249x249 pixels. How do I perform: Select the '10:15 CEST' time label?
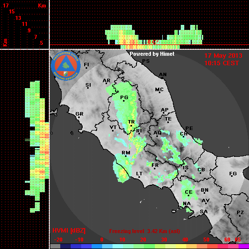(x=222, y=63)
